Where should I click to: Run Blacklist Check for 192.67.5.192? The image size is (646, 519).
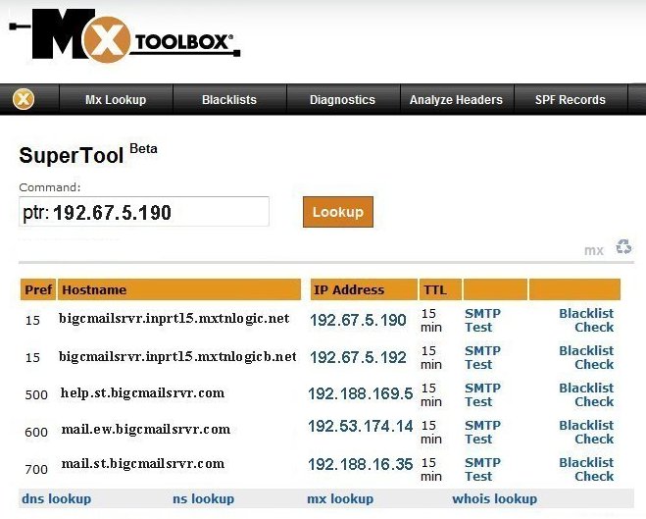[x=586, y=357]
